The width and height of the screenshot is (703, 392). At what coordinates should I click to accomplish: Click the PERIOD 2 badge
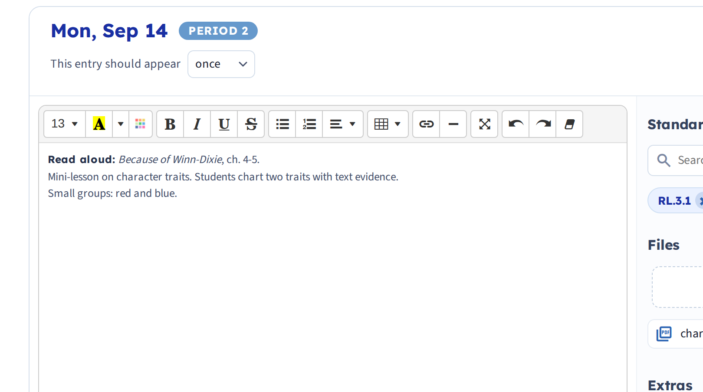click(x=218, y=31)
